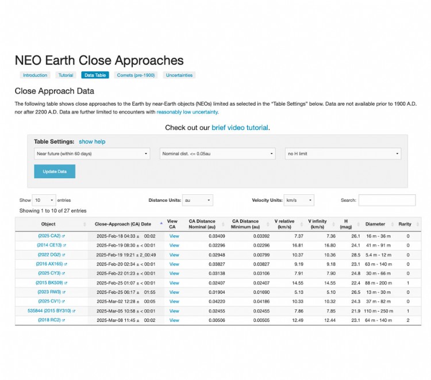The height and width of the screenshot is (380, 431).
Task: Sort by H (mag) column
Action: point(349,224)
